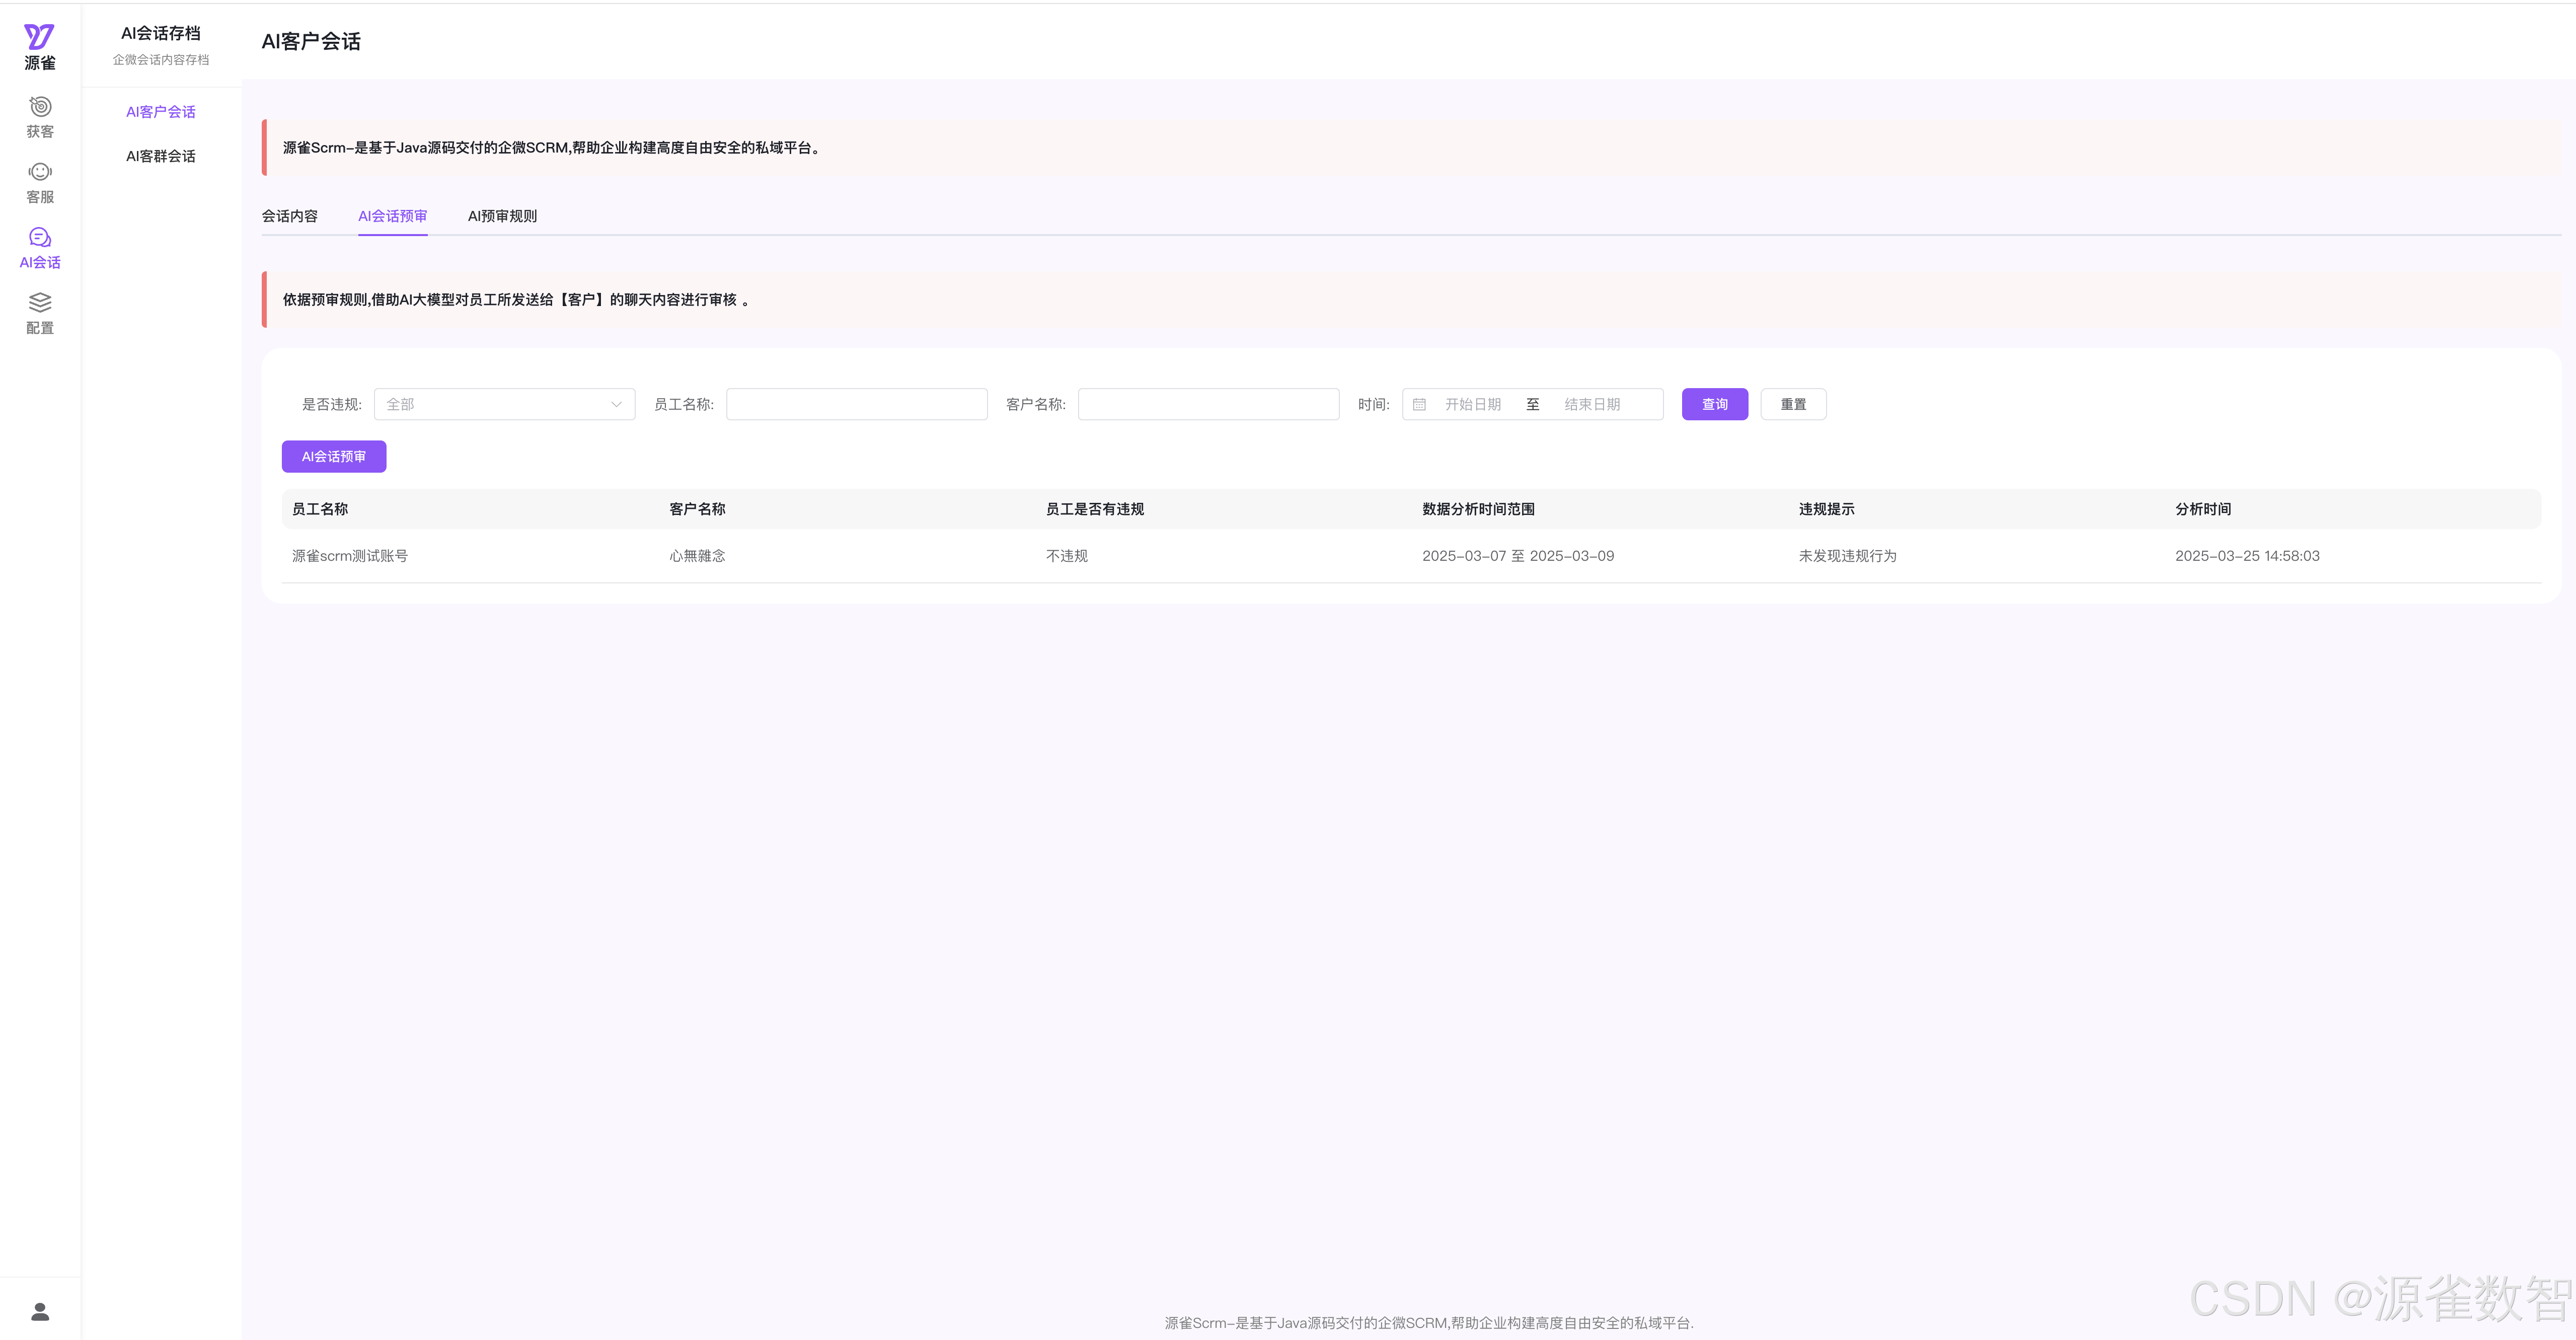
Task: Focus the 员工名称 input field
Action: (856, 404)
